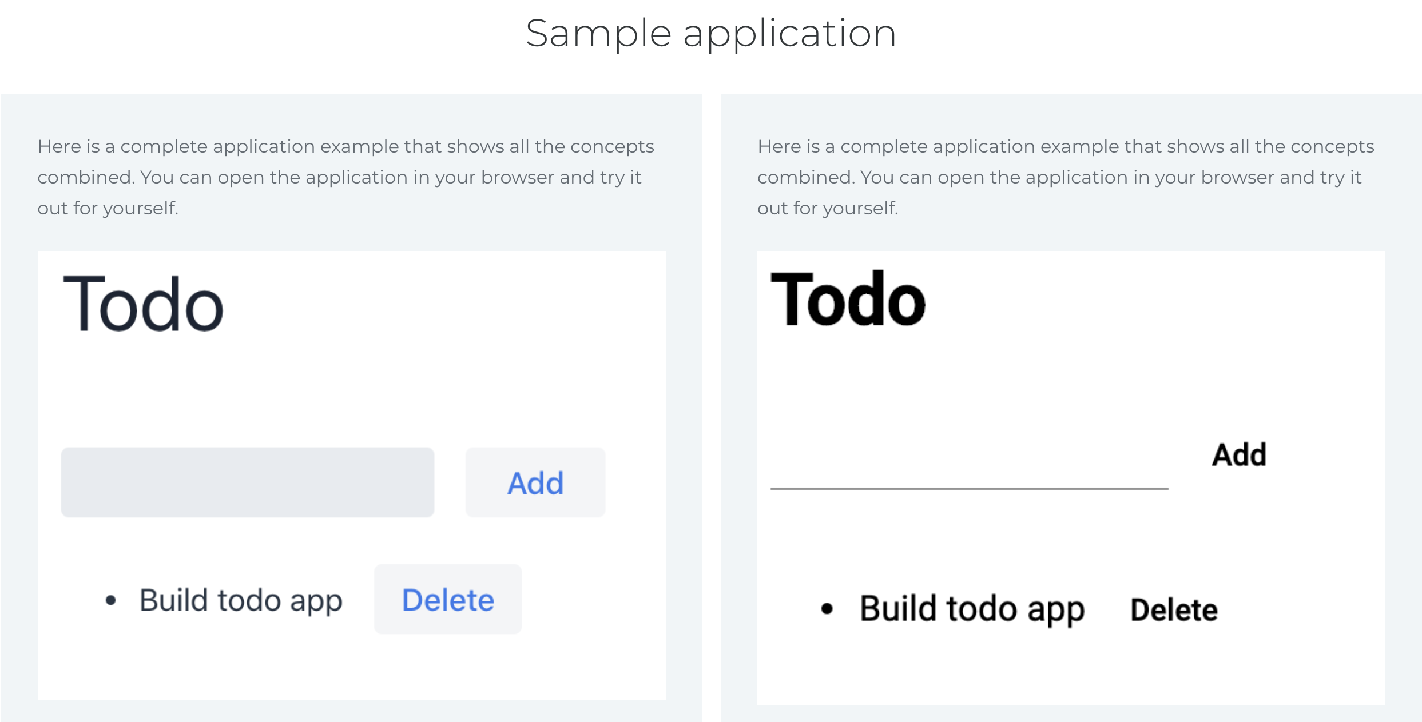Image resolution: width=1422 pixels, height=722 pixels.
Task: Click the Add label in the right app
Action: (x=1238, y=454)
